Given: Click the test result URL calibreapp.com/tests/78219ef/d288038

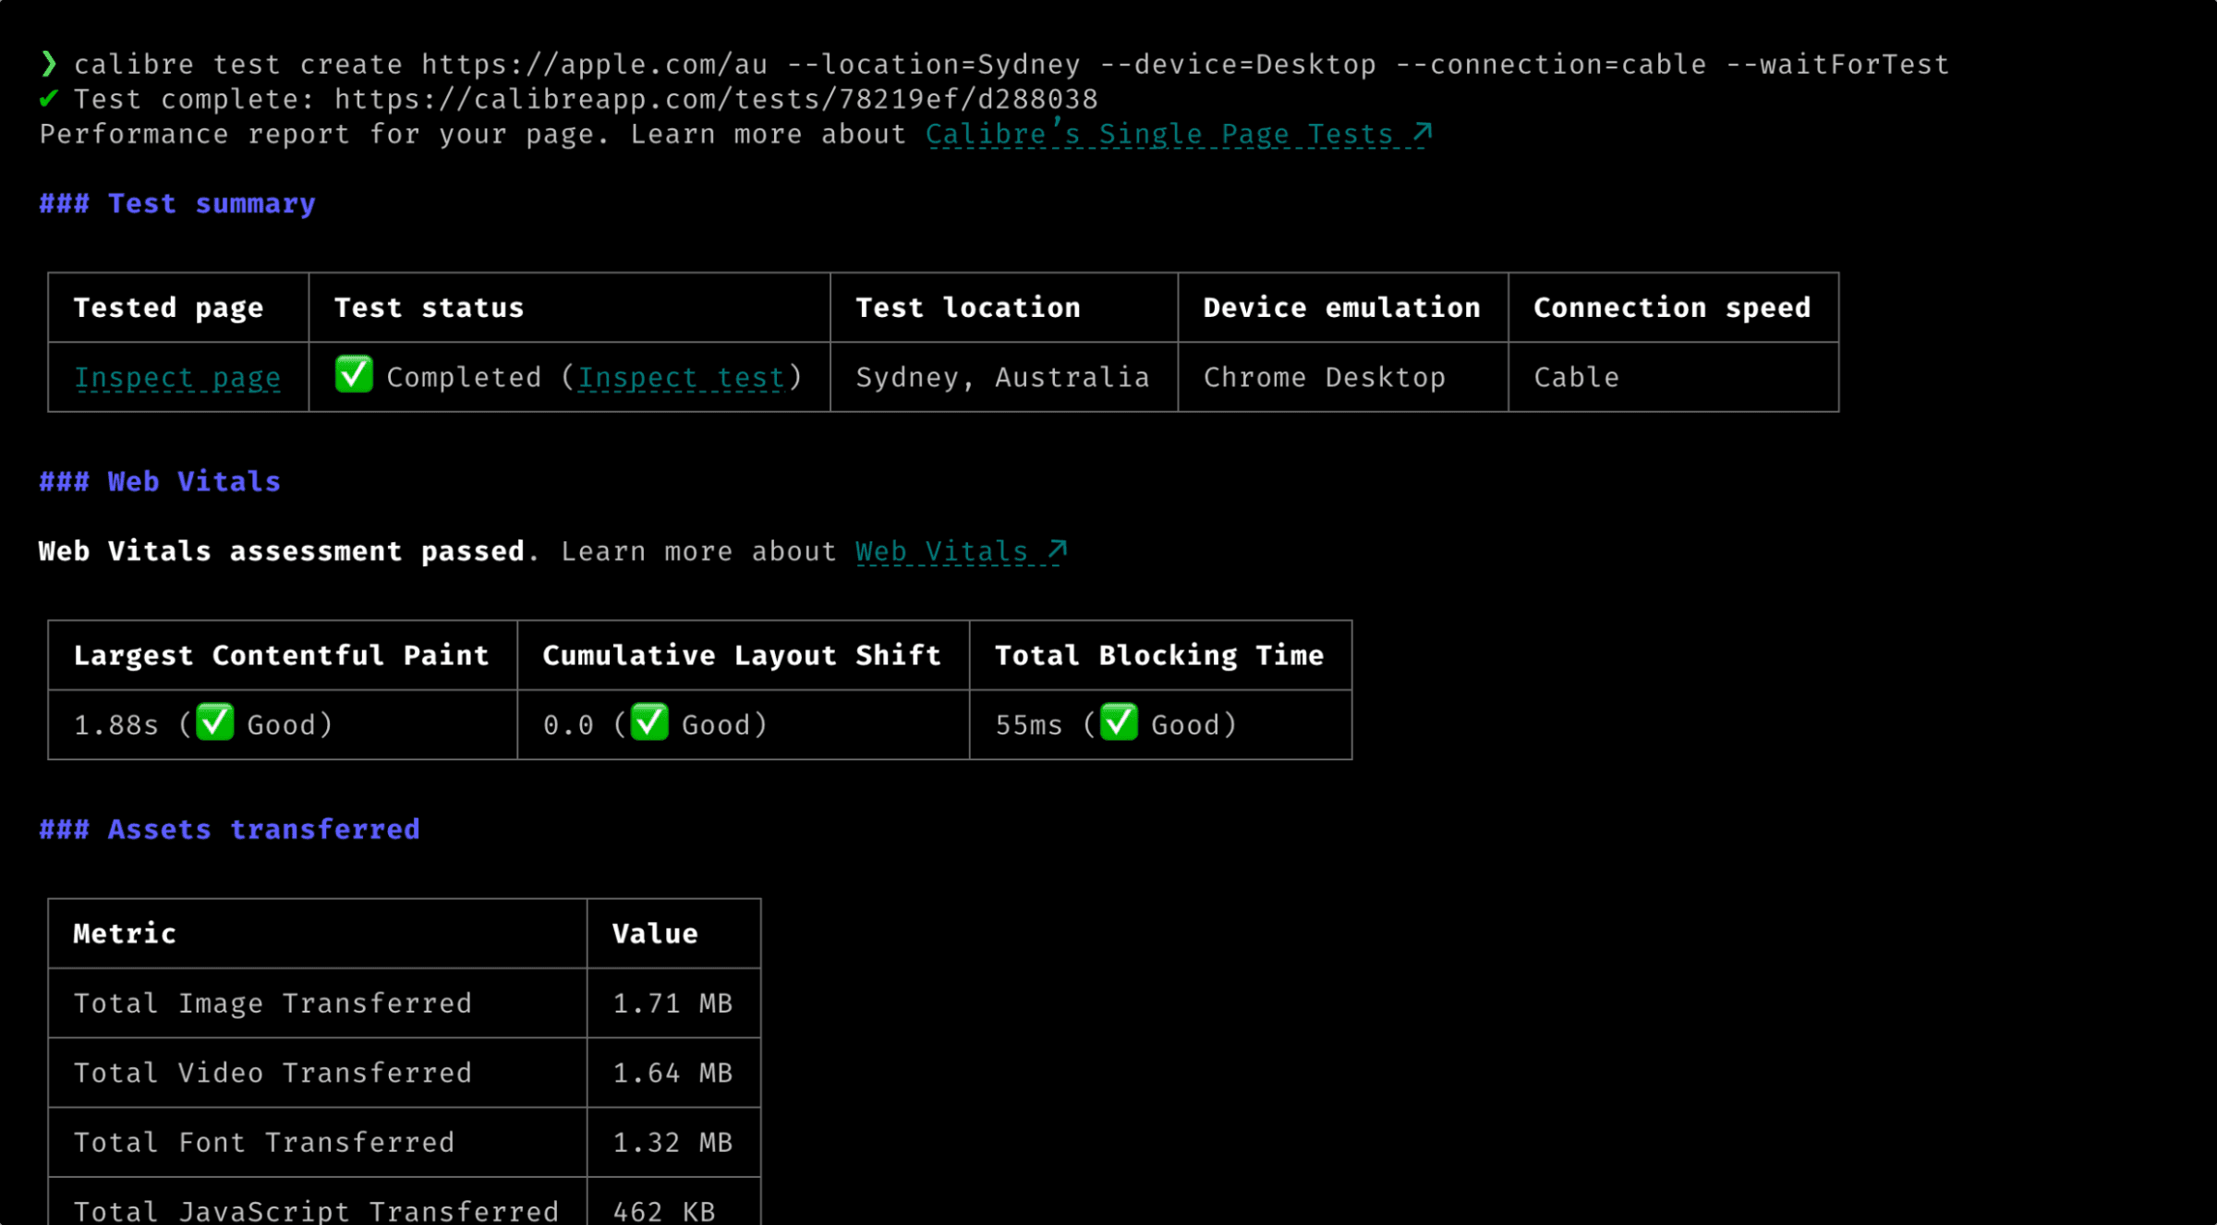Looking at the screenshot, I should [x=716, y=99].
